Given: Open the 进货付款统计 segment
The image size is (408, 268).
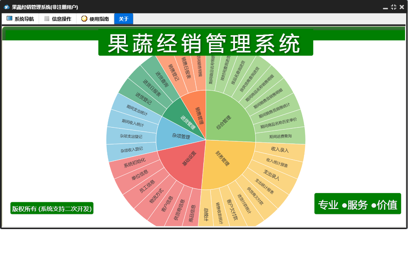Looking at the screenshot, I should pyautogui.click(x=244, y=204).
